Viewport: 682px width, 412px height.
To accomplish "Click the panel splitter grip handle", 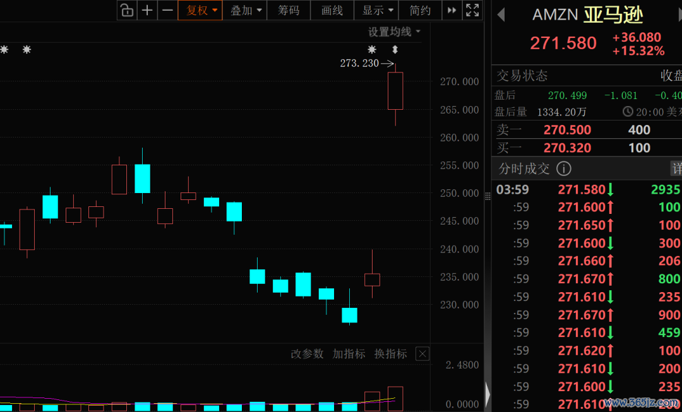I will point(488,196).
